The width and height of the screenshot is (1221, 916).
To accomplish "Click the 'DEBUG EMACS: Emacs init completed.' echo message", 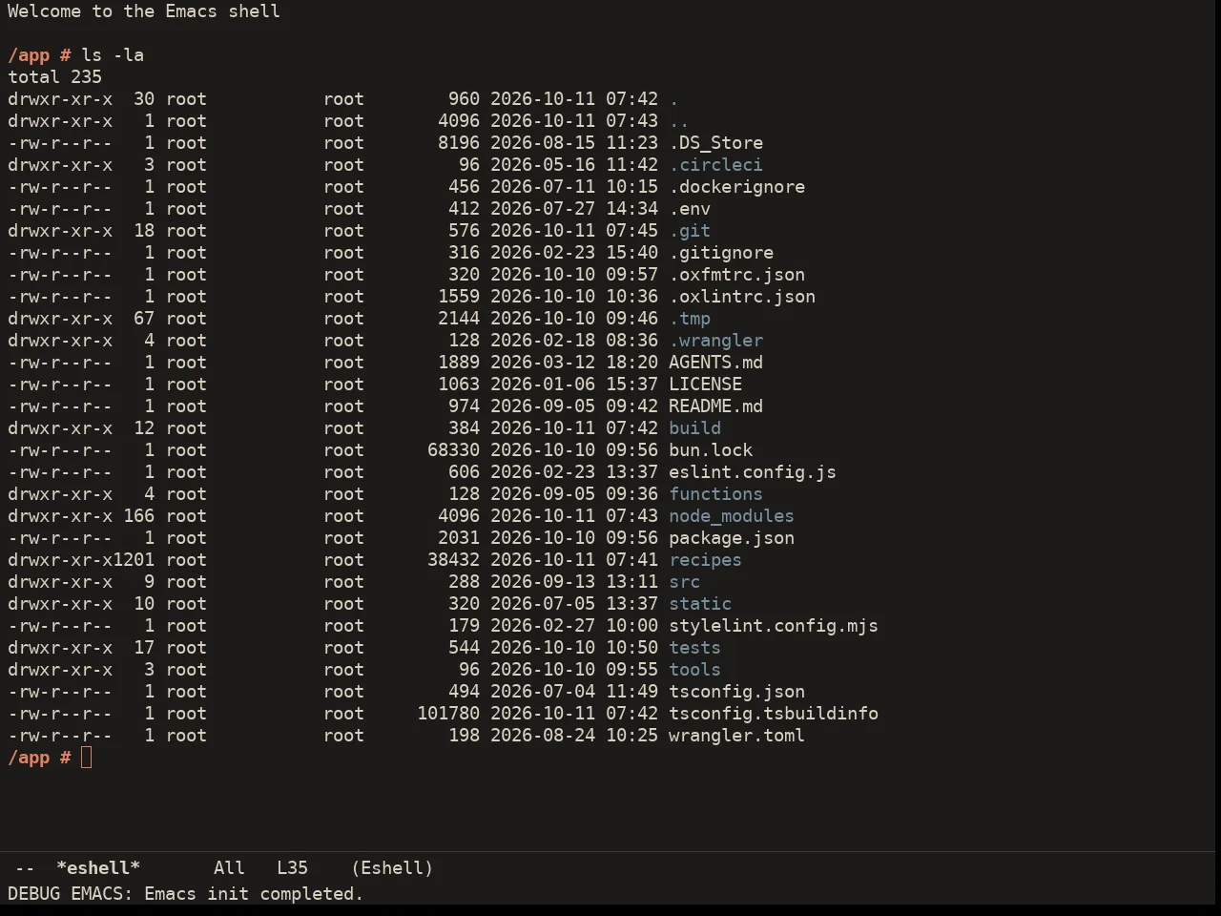I will [186, 894].
